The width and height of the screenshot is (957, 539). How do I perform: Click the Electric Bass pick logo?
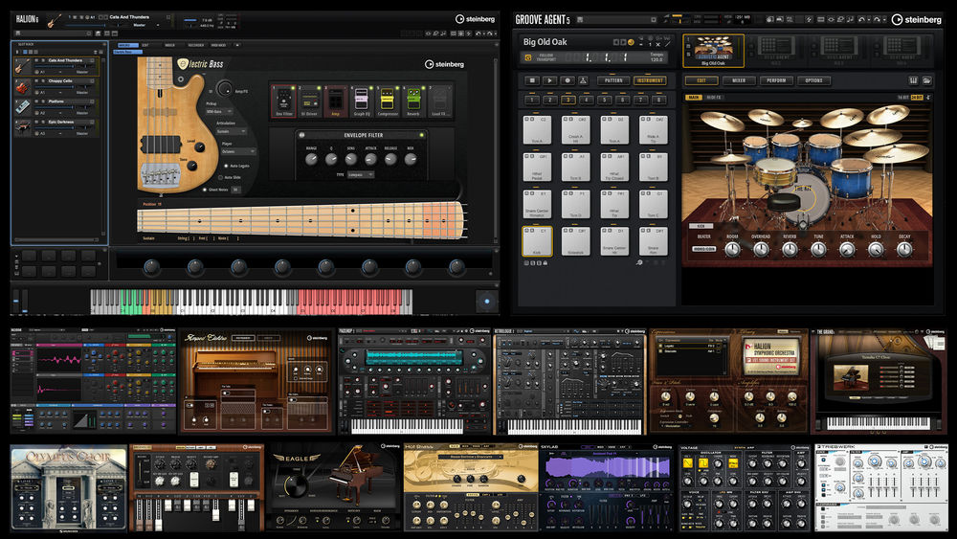click(182, 63)
